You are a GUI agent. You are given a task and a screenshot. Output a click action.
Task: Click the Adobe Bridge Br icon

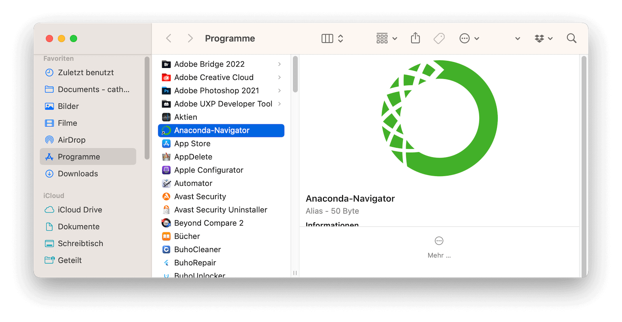pos(166,64)
